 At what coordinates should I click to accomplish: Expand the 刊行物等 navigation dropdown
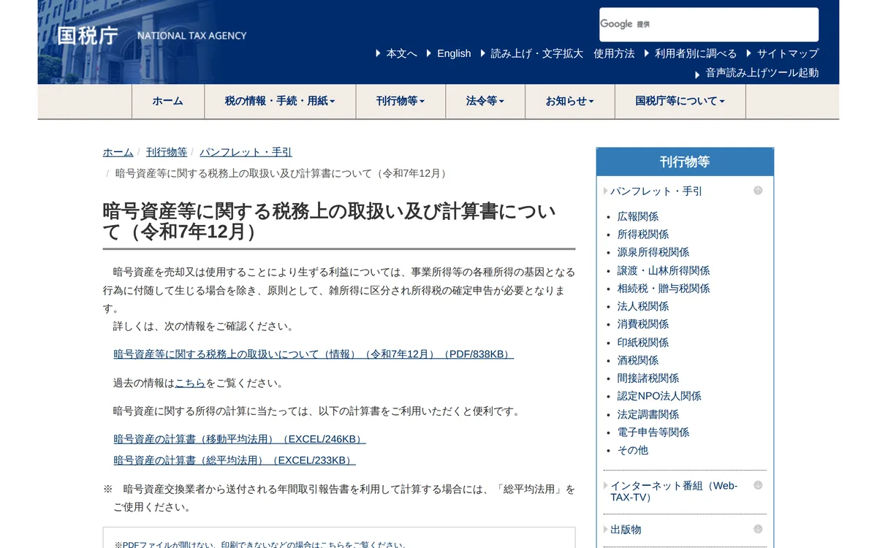[400, 101]
